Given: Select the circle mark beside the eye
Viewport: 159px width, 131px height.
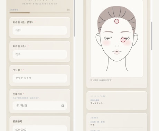Looking at the screenshot, I should pos(123,40).
